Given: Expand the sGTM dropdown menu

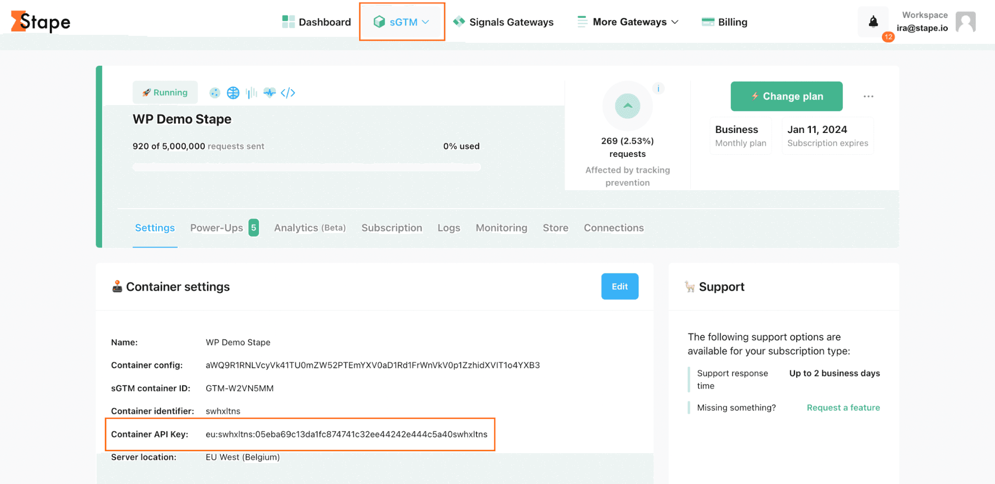Looking at the screenshot, I should [402, 22].
